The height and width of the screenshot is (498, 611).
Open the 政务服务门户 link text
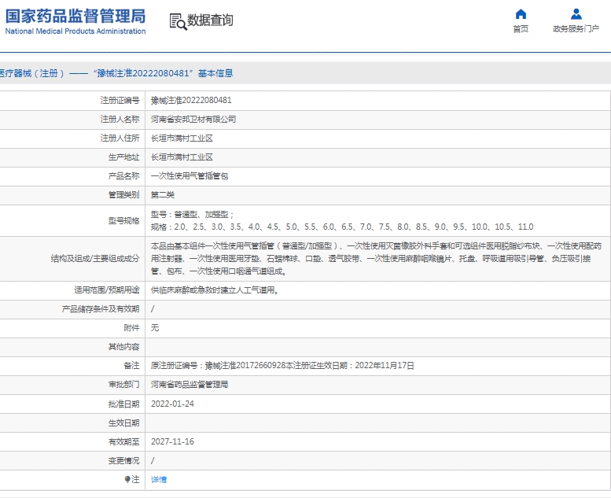tap(576, 29)
